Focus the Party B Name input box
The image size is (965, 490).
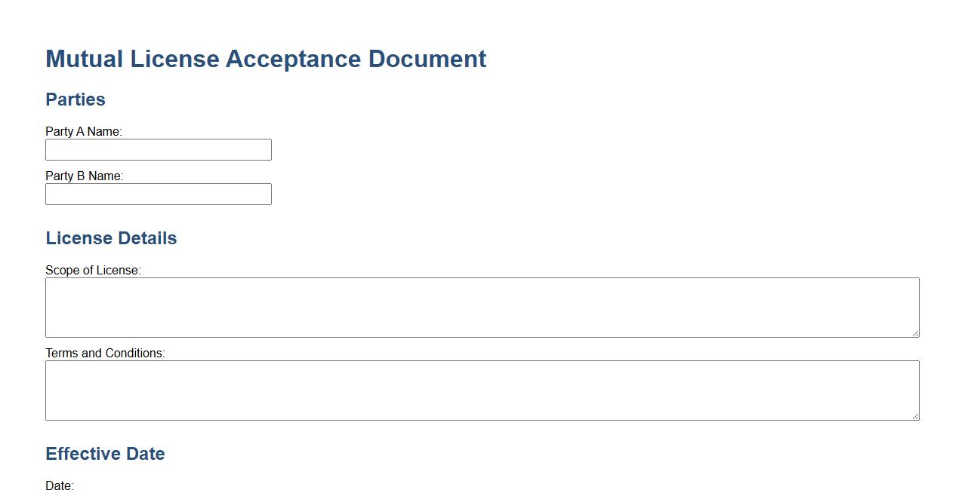[158, 194]
